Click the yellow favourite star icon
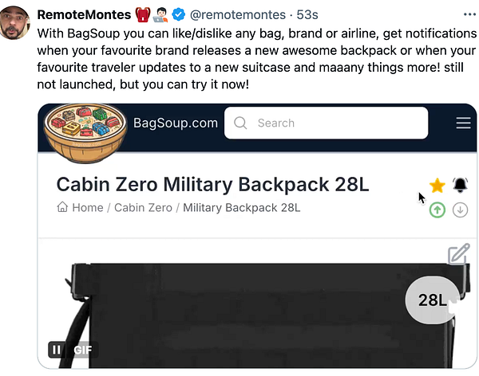The height and width of the screenshot is (376, 479). [437, 185]
